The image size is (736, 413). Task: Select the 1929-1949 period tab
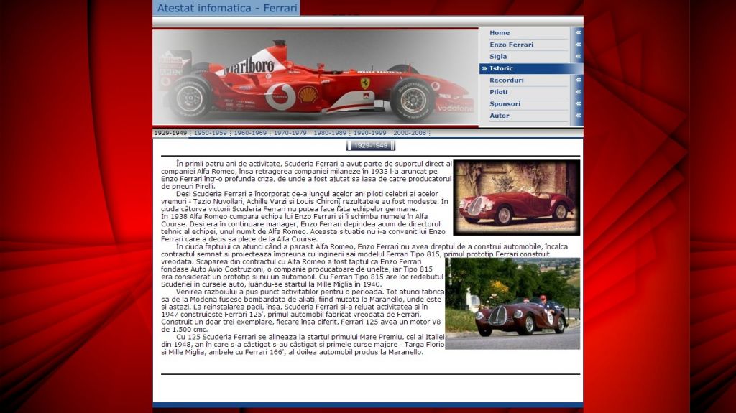[170, 133]
